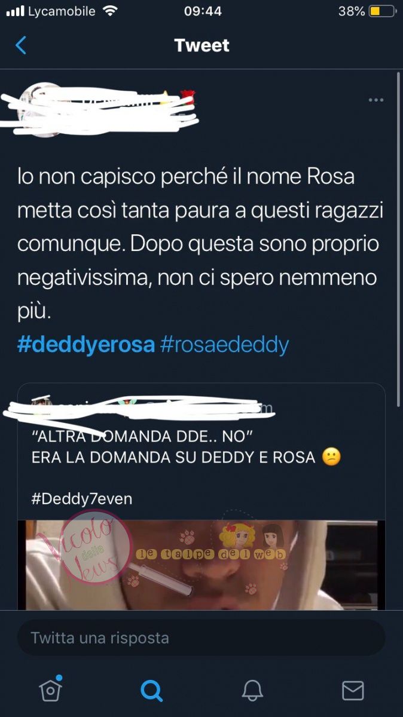Open the Home tab with notification dot
The height and width of the screenshot is (717, 403).
(51, 690)
